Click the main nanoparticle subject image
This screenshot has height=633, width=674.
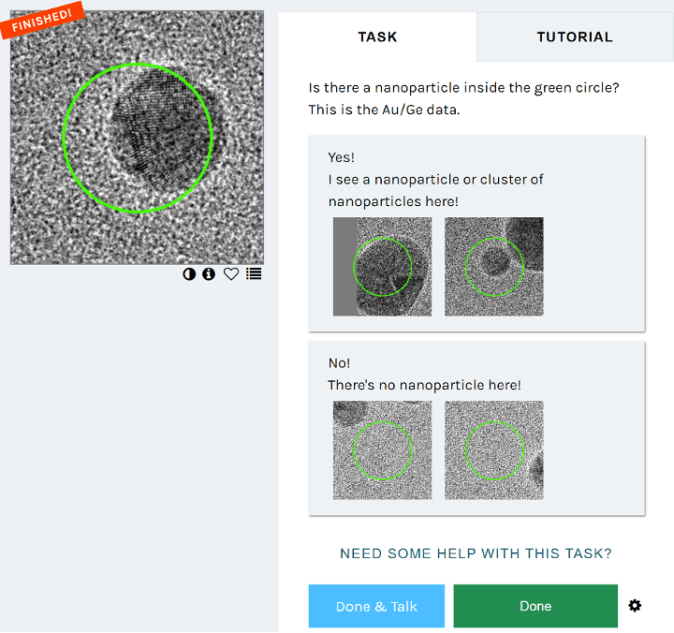[137, 138]
